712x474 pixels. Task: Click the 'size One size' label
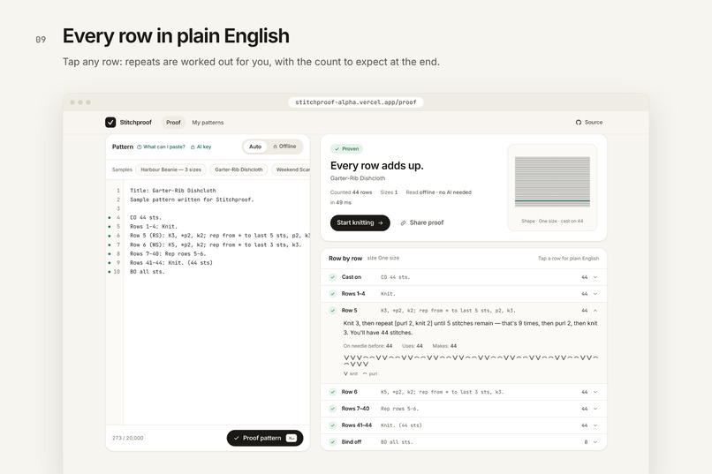click(383, 258)
